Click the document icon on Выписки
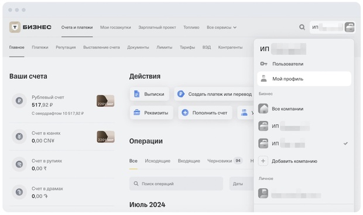Image resolution: width=363 pixels, height=215 pixels. (137, 94)
